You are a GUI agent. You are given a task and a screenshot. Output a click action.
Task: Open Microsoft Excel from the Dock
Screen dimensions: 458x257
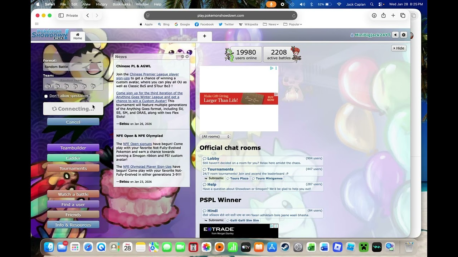click(311, 247)
